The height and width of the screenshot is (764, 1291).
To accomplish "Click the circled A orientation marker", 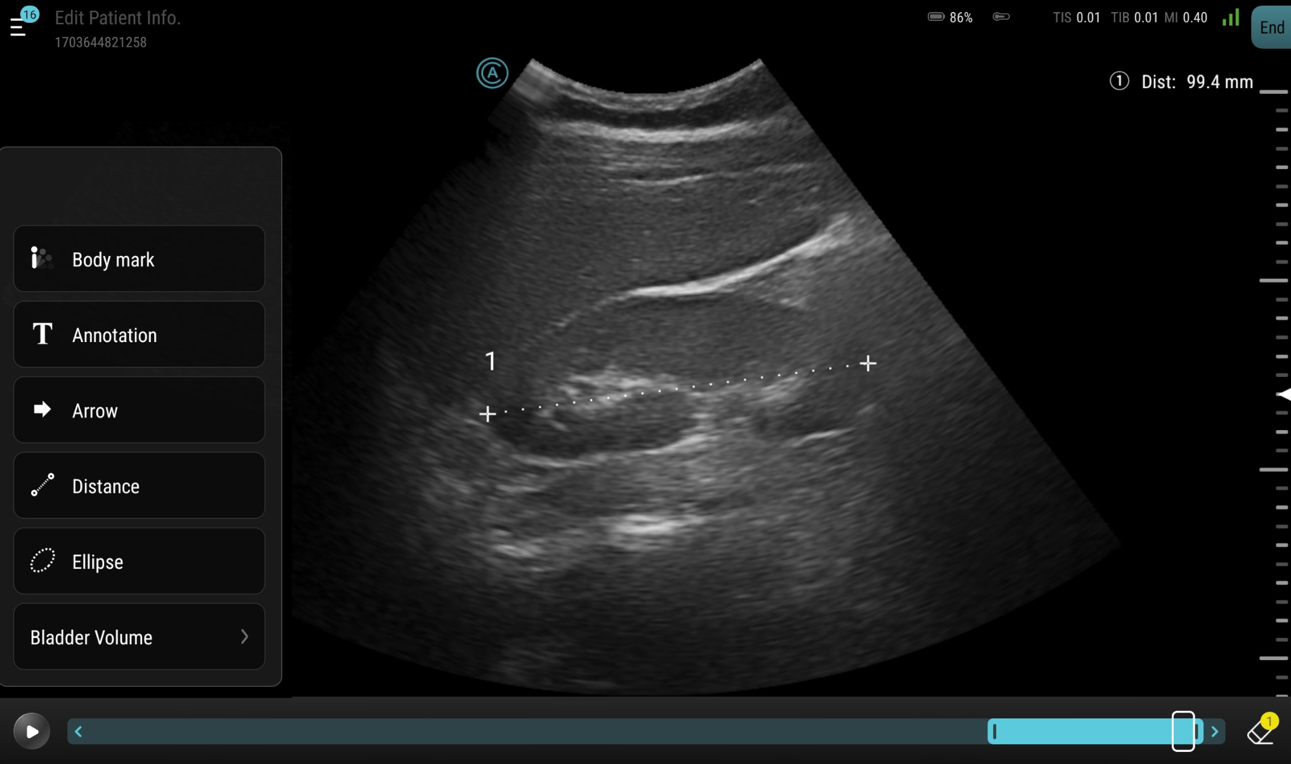I will [x=492, y=73].
